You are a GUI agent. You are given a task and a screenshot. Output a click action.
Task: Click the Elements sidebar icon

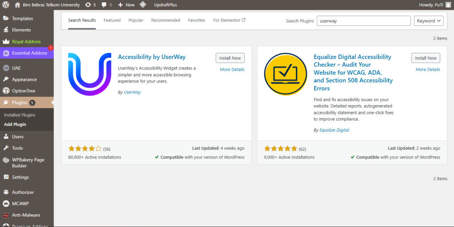(6, 30)
